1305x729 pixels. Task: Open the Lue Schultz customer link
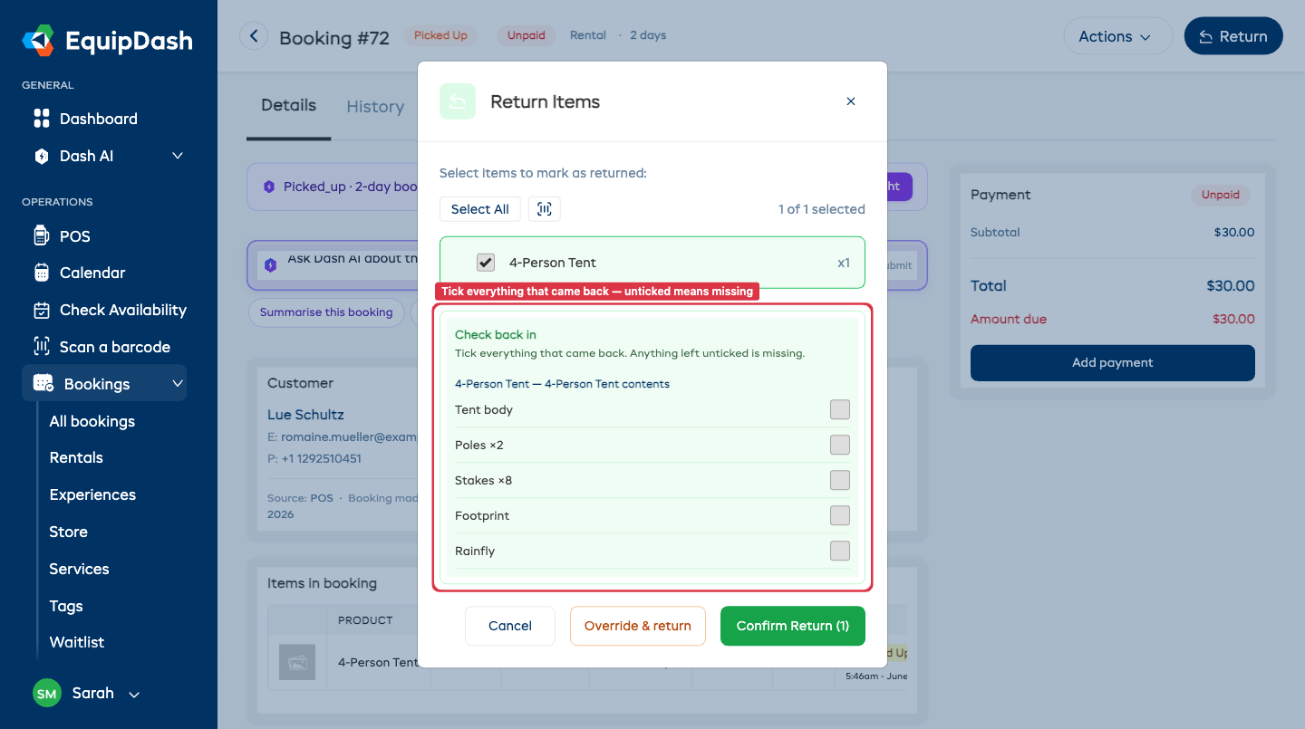[x=305, y=415]
